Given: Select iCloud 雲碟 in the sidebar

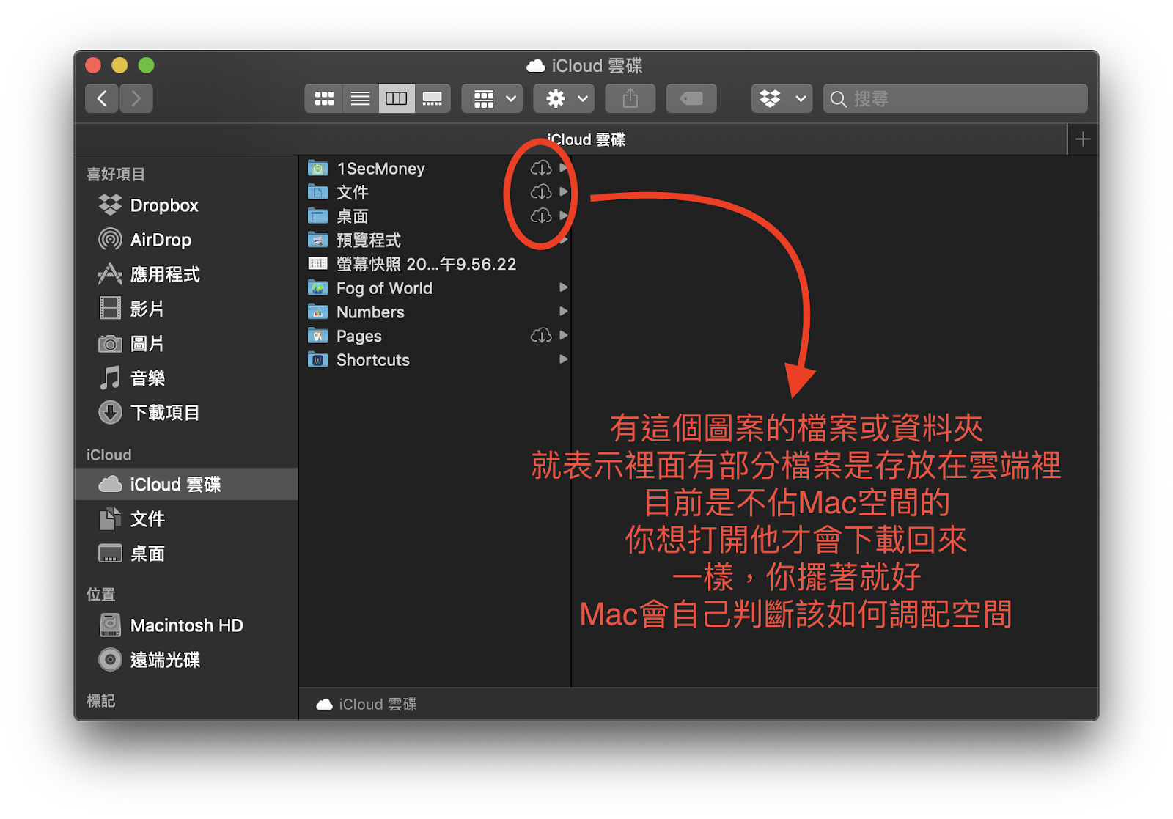Looking at the screenshot, I should tap(186, 484).
